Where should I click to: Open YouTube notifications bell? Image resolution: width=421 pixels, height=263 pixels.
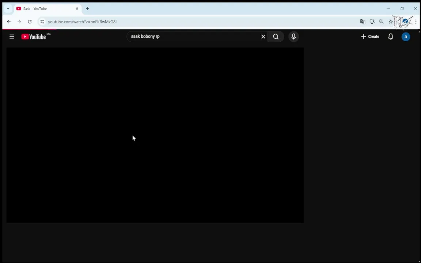coord(391,37)
